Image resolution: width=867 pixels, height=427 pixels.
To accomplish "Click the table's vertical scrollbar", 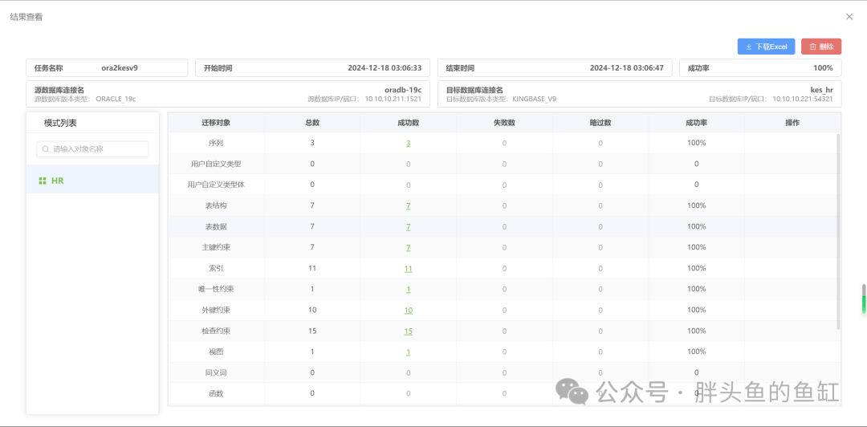I will point(838,233).
